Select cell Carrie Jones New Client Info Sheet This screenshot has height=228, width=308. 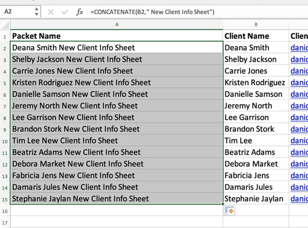coord(116,71)
